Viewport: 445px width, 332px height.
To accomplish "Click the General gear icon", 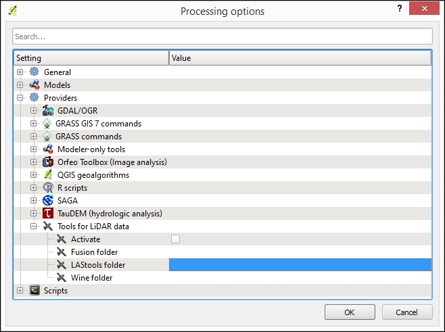I will [x=34, y=72].
